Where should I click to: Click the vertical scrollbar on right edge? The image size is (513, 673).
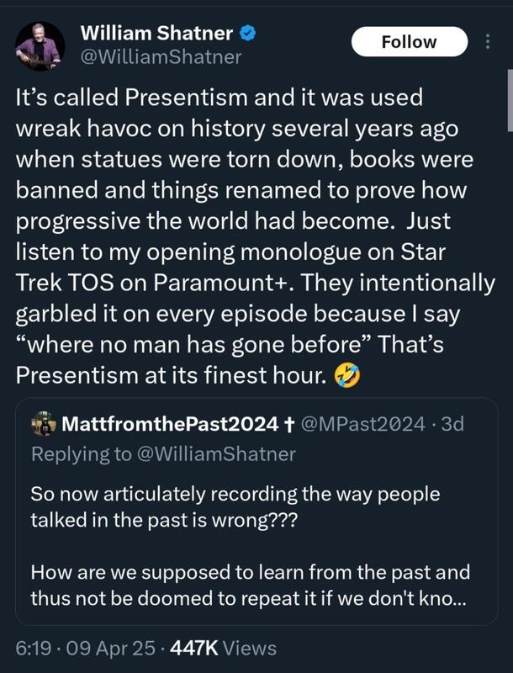[509, 101]
